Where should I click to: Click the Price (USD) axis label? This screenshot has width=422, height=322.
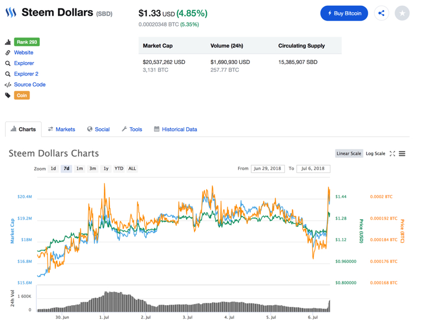click(x=361, y=231)
